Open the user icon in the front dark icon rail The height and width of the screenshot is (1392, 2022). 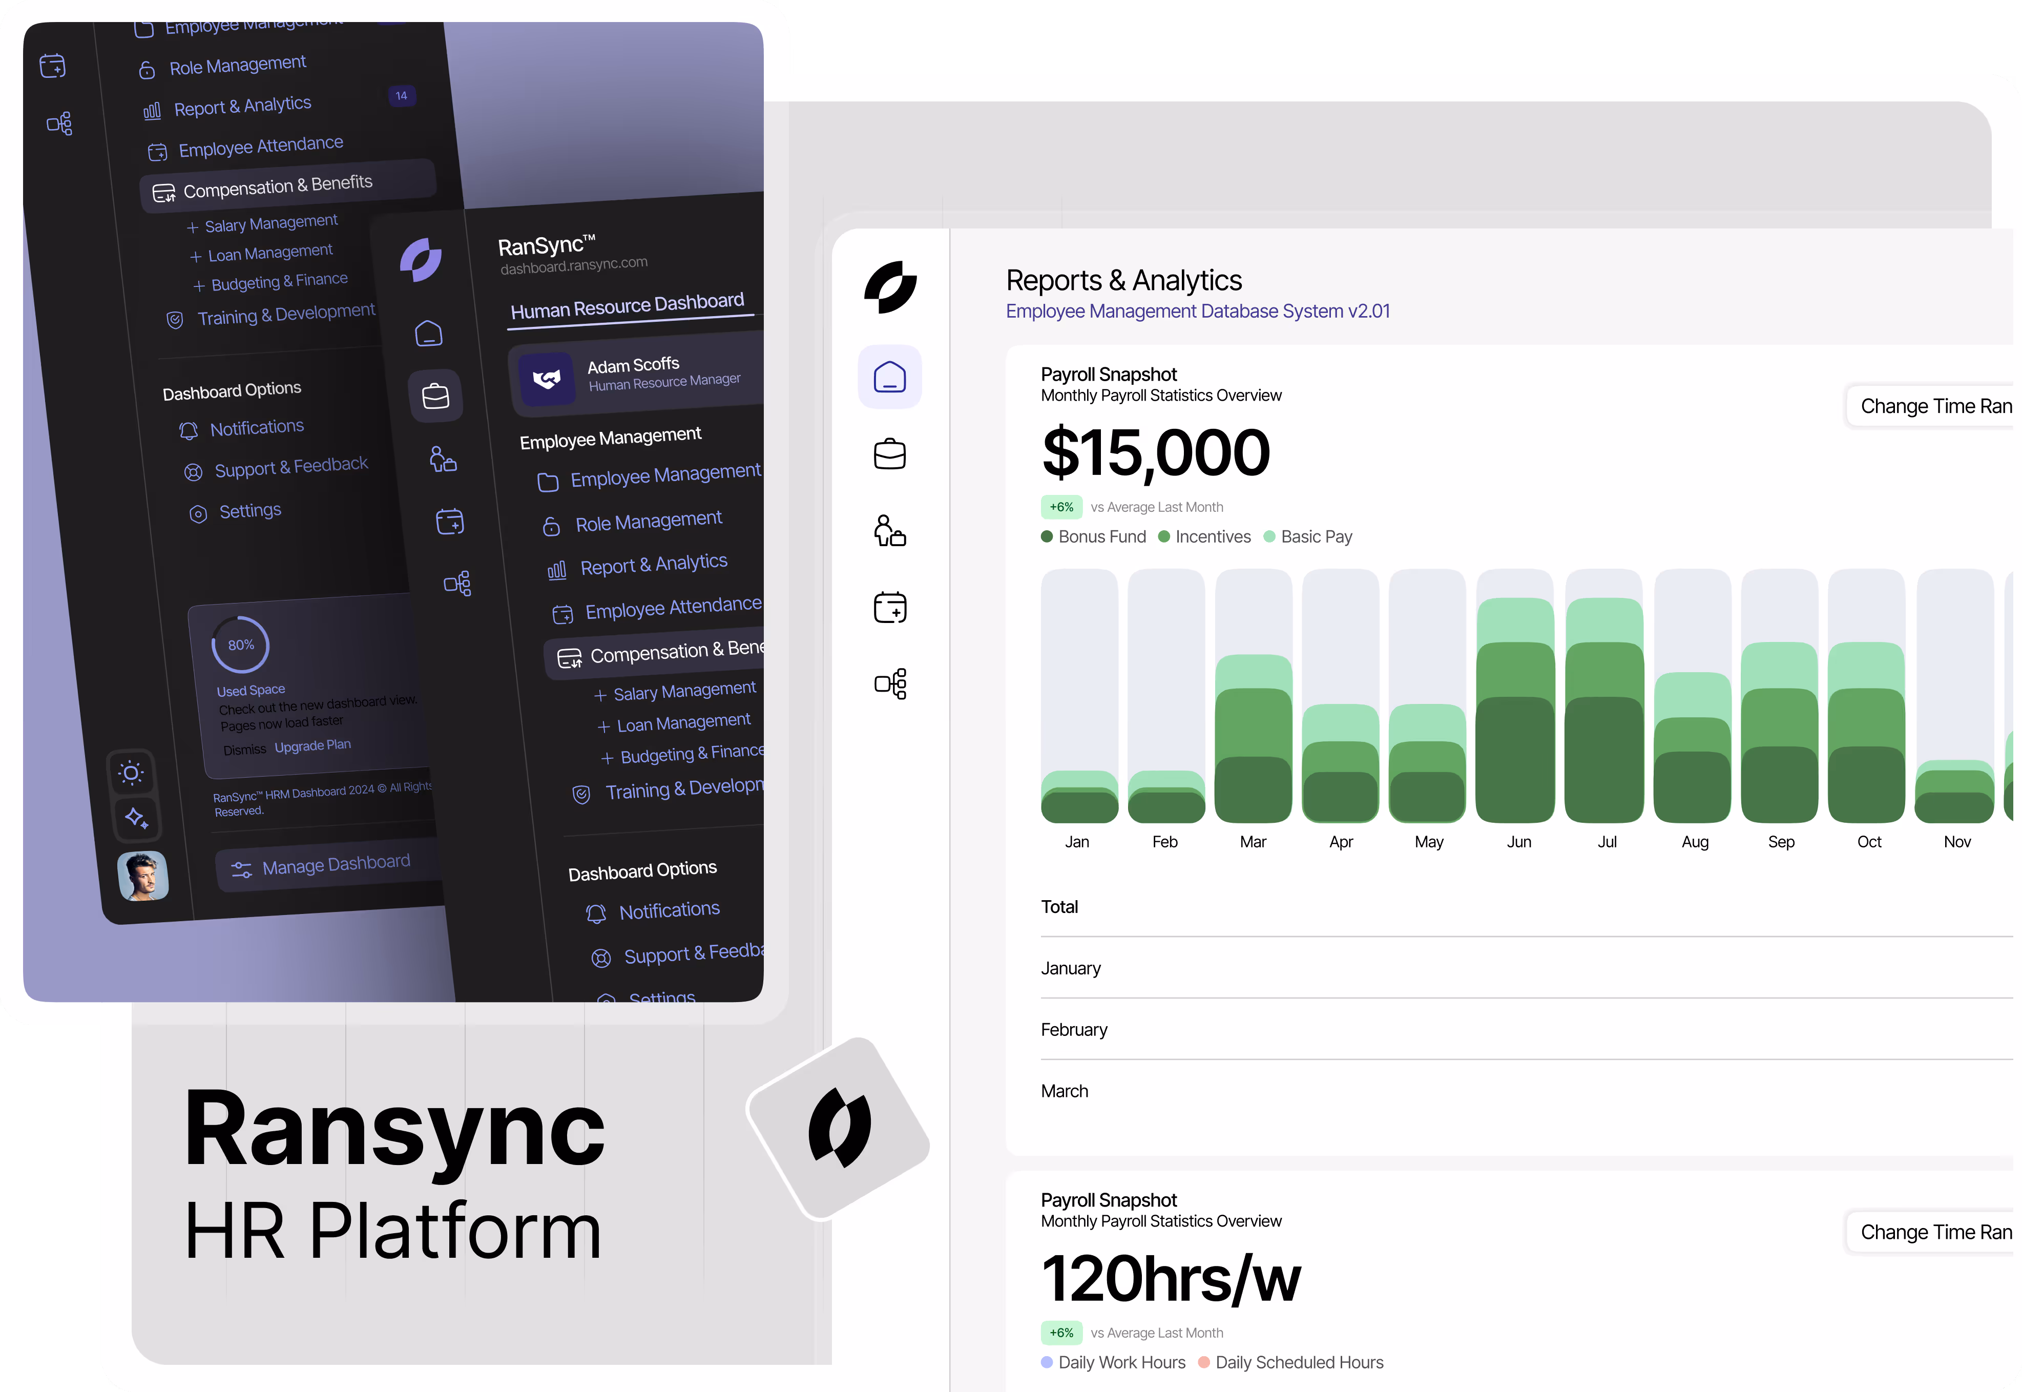tap(442, 459)
